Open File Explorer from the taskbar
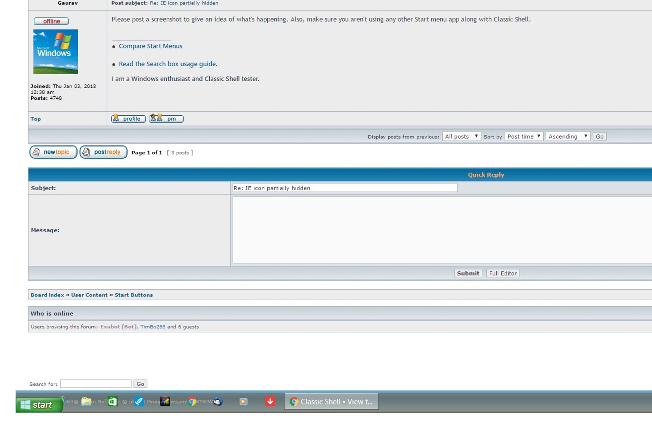652x435 pixels. coord(86,402)
